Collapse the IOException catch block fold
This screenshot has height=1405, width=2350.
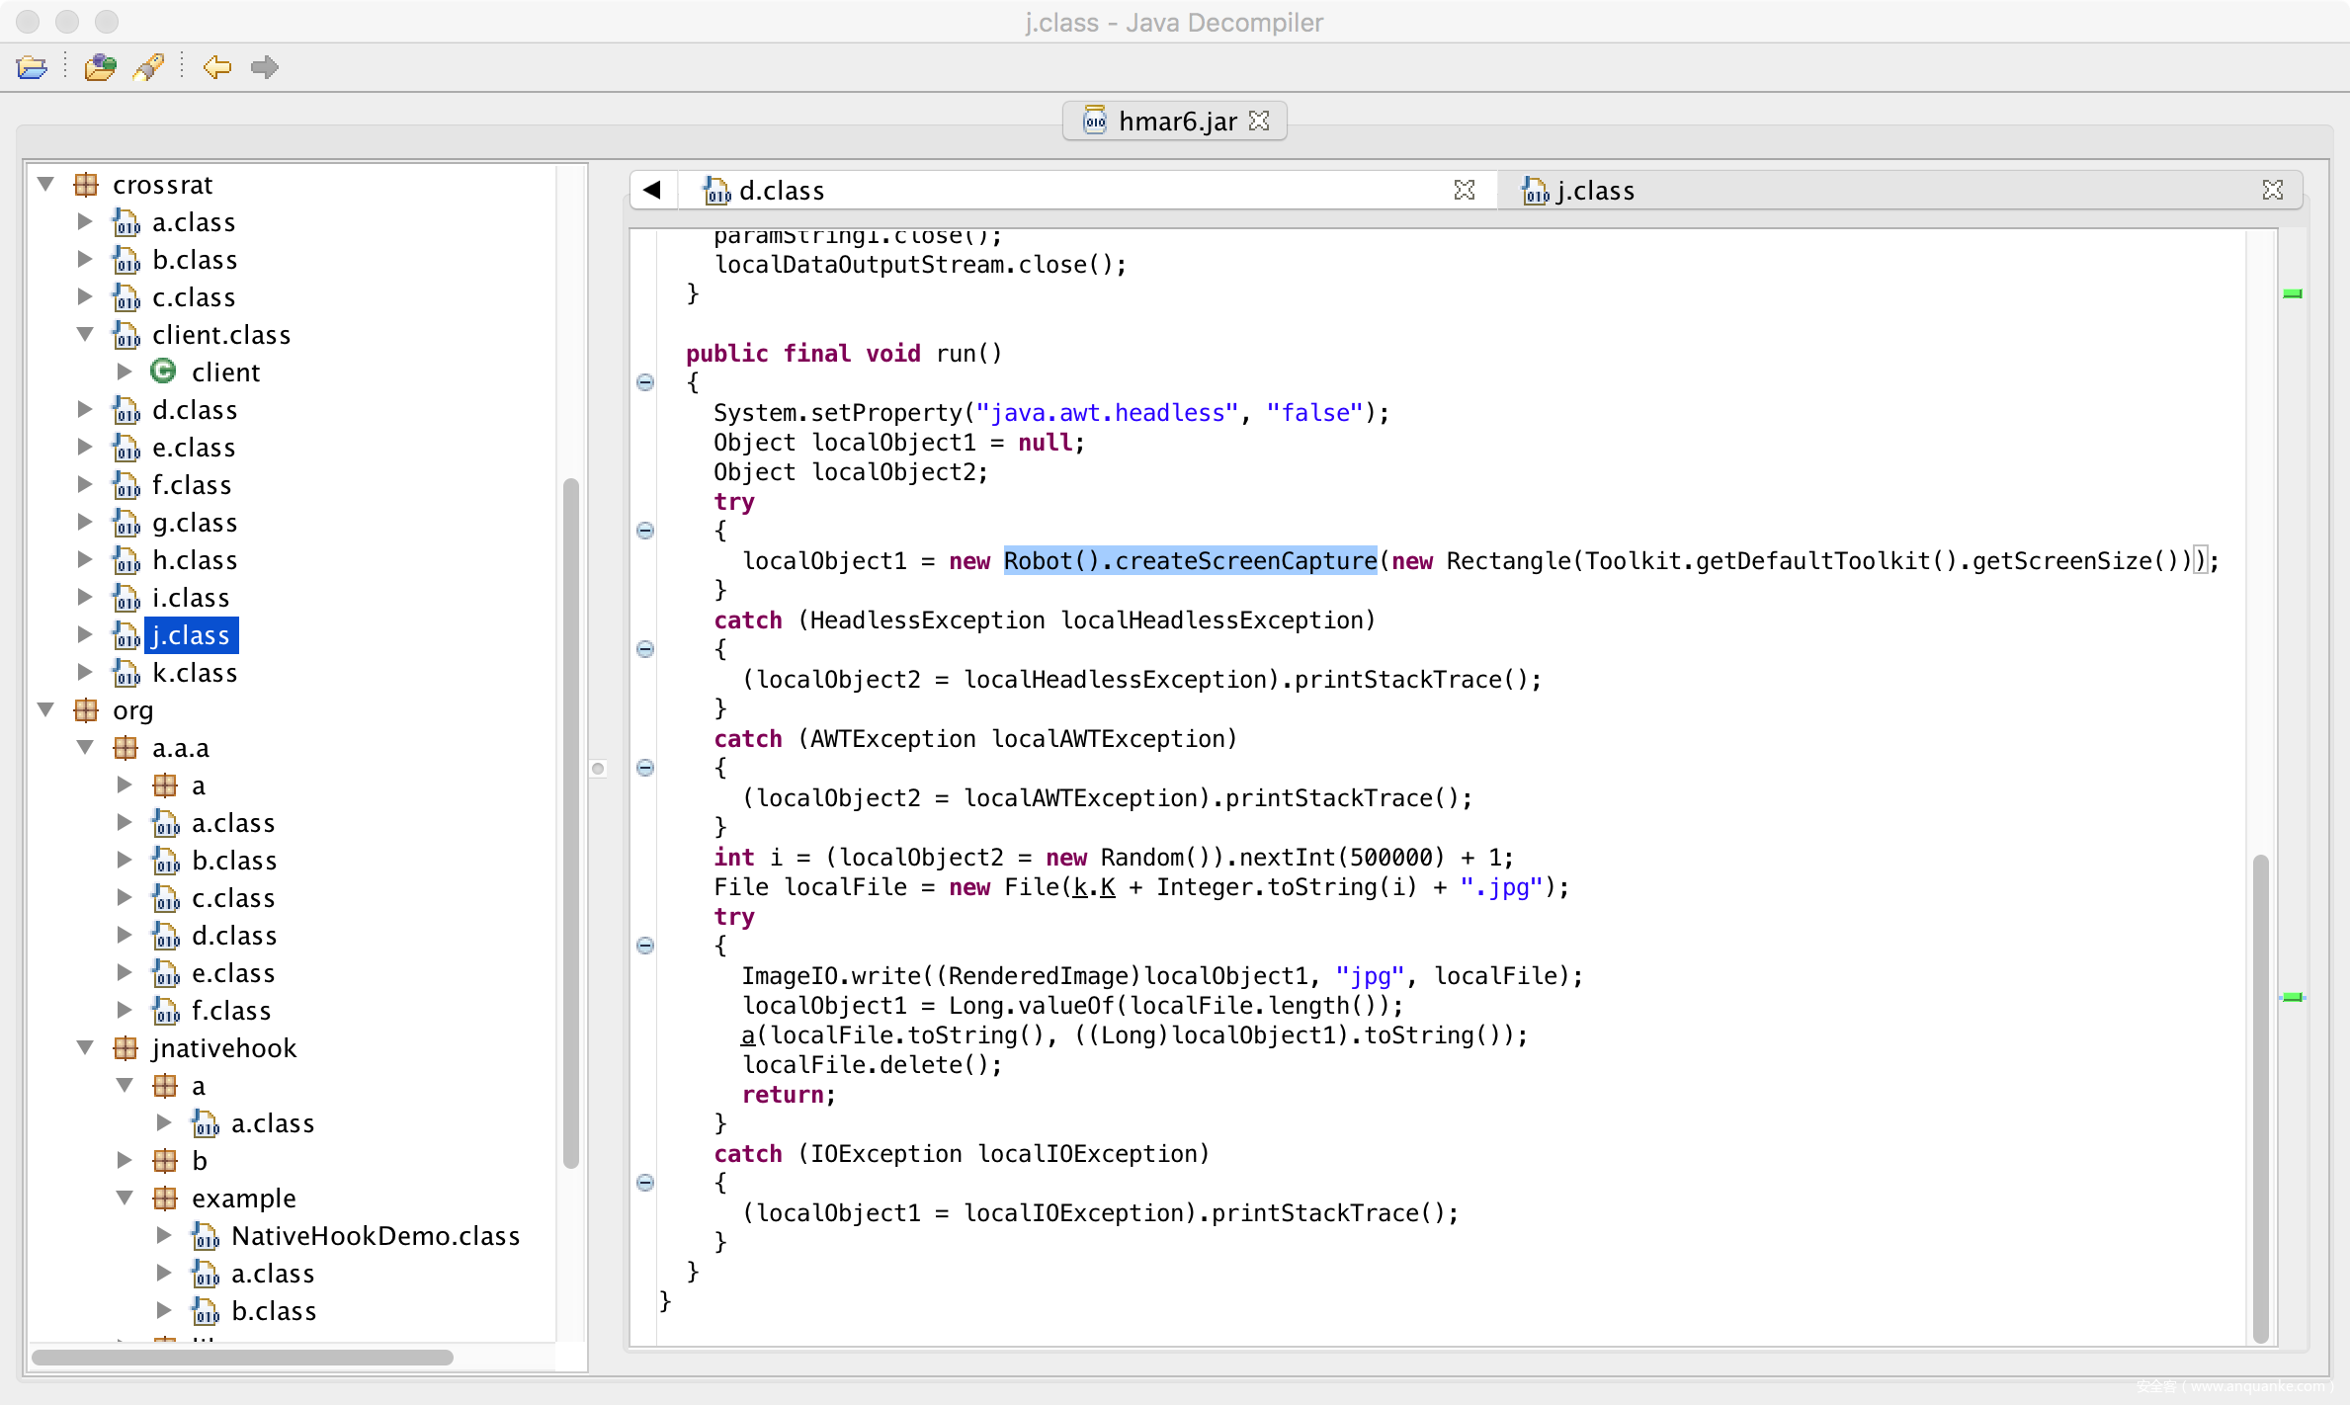coord(645,1183)
